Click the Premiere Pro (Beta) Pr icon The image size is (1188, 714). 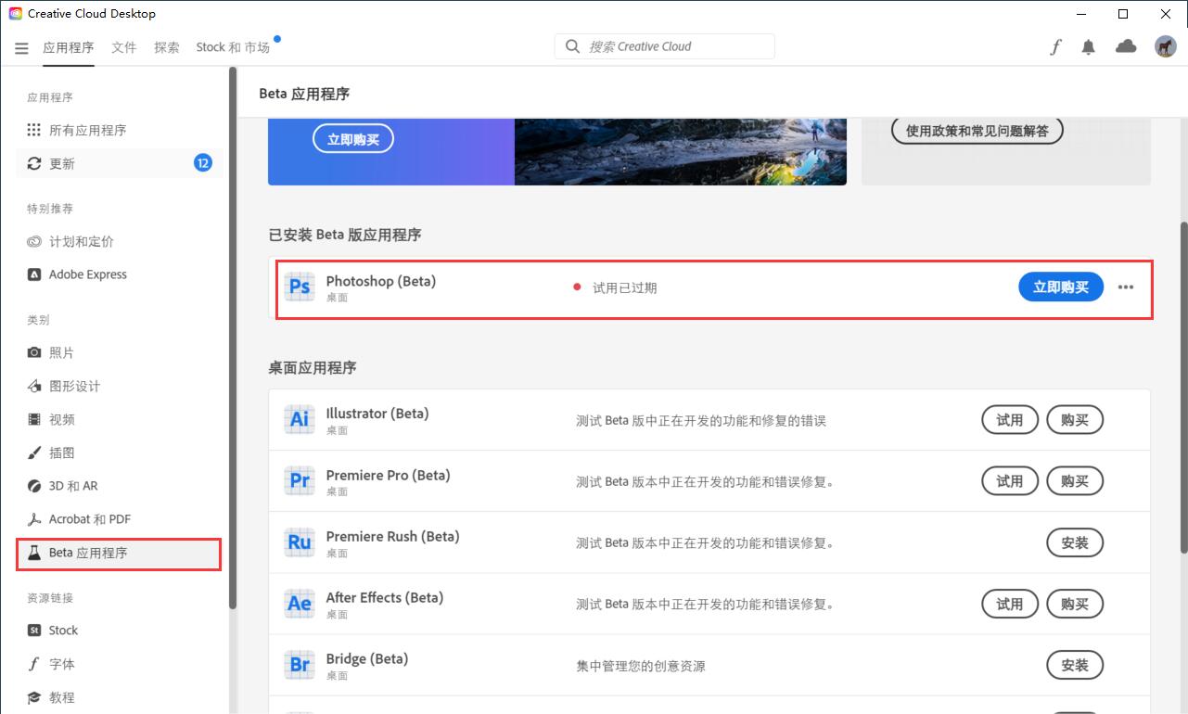coord(300,481)
